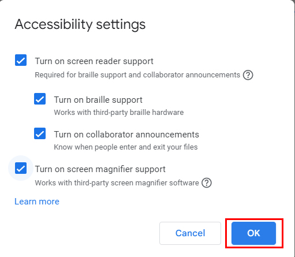The width and height of the screenshot is (295, 257).
Task: Click the "Turn on screen reader support" label
Action: click(94, 61)
